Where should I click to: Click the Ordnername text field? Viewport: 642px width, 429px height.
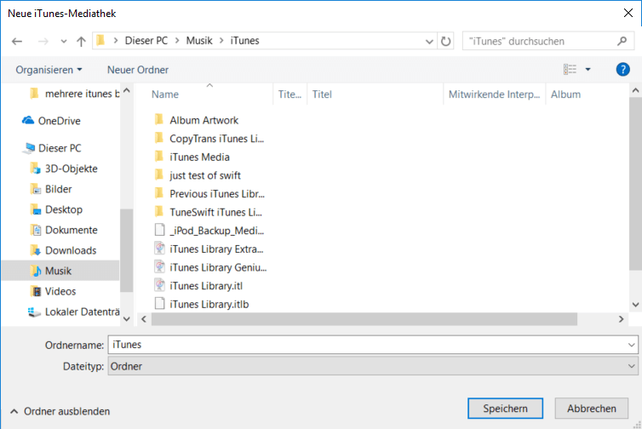[373, 345]
